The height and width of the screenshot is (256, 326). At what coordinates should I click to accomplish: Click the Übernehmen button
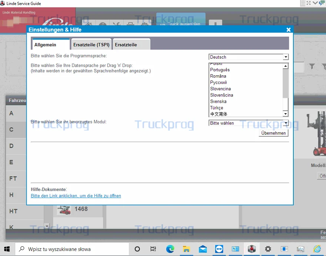coord(273,133)
